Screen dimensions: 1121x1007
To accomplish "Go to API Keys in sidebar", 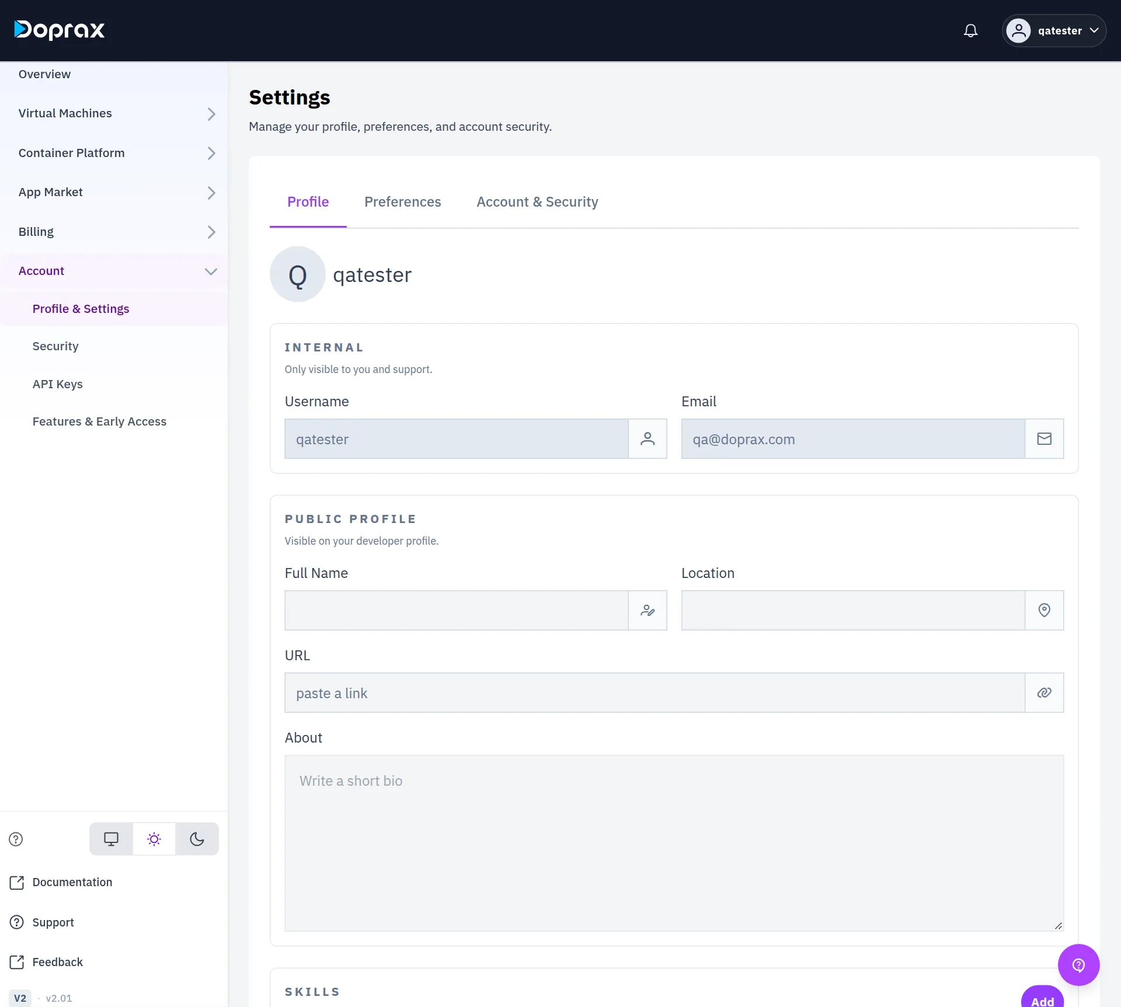I will click(x=58, y=384).
